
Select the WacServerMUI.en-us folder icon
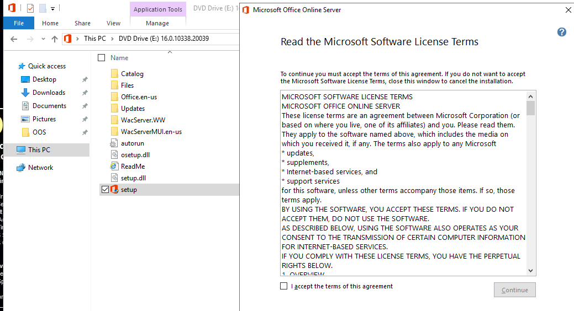[114, 132]
